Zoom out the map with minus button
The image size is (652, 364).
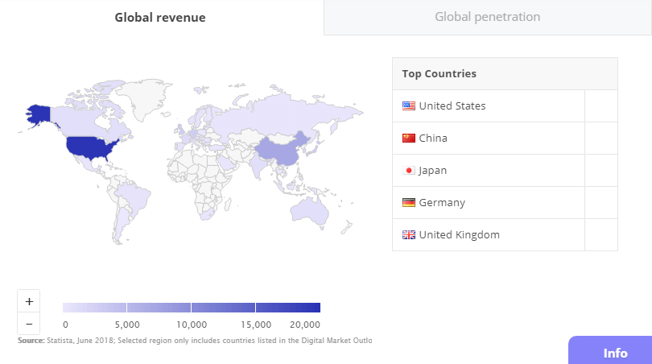29,324
